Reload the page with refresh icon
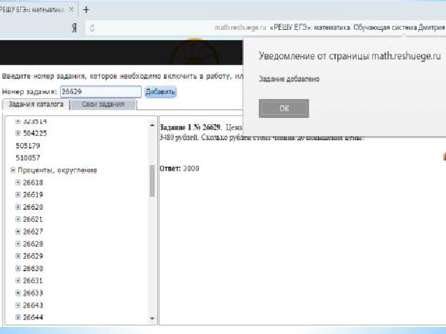Viewport: 446px width, 334px height. click(x=92, y=28)
